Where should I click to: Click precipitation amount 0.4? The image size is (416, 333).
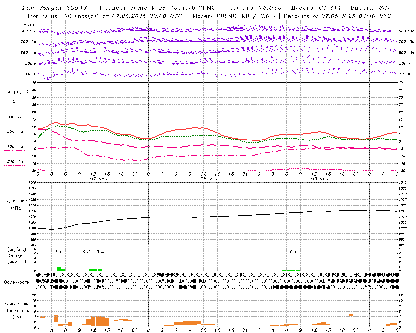100,252
